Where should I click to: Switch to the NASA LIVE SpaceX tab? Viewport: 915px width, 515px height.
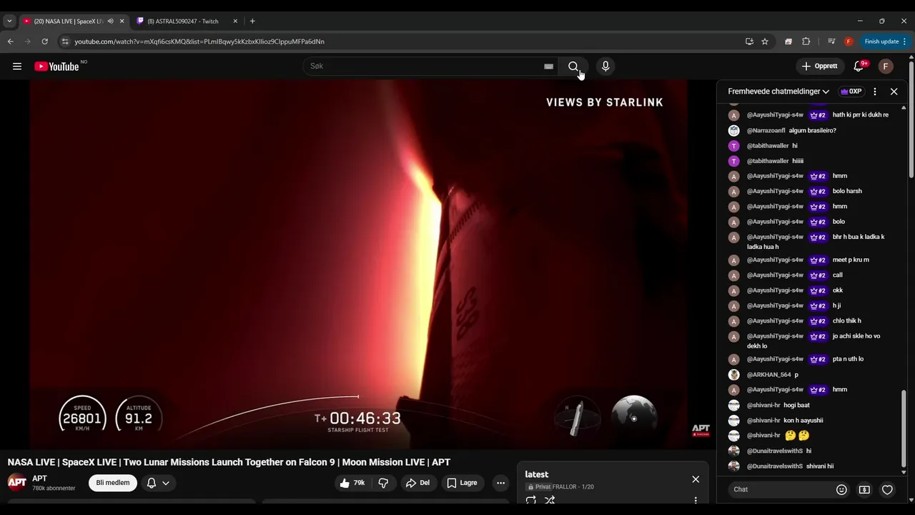pos(68,21)
